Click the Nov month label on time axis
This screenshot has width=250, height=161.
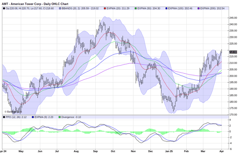coord(133,151)
